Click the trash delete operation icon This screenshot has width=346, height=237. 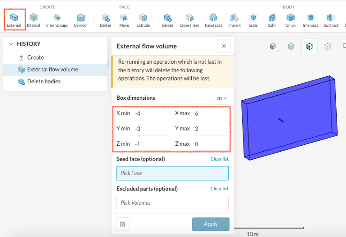(x=122, y=224)
